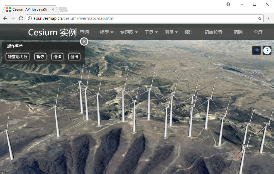Image resolution: width=274 pixels, height=174 pixels.
Task: Bookmark this page with the star icon
Action: 260,18
